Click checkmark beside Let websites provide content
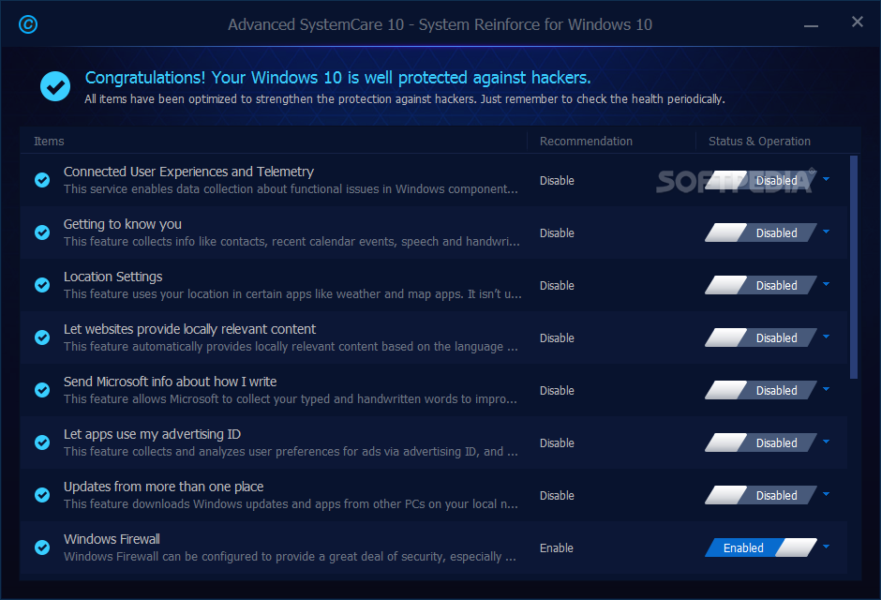Image resolution: width=881 pixels, height=600 pixels. [42, 337]
